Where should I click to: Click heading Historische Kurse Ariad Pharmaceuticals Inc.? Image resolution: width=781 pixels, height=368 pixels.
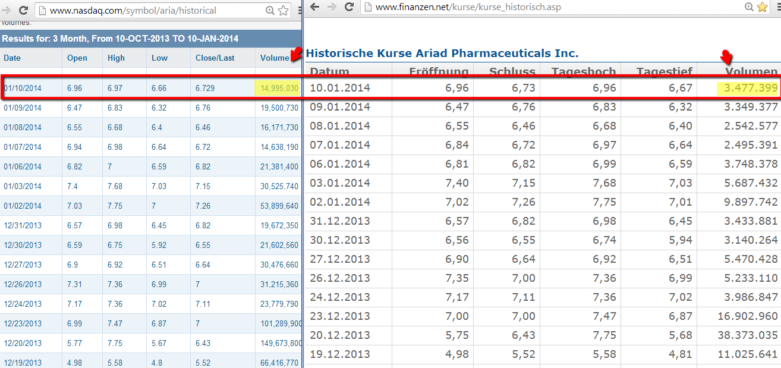pyautogui.click(x=442, y=54)
